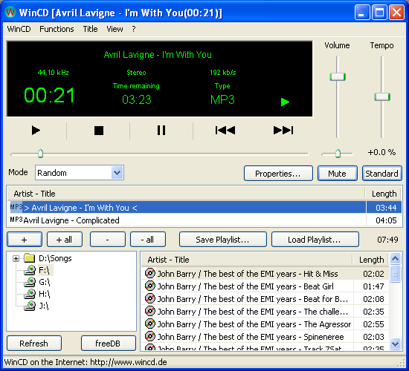This screenshot has width=409, height=371.
Task: Click the track list scroll-down arrow
Action: [395, 344]
